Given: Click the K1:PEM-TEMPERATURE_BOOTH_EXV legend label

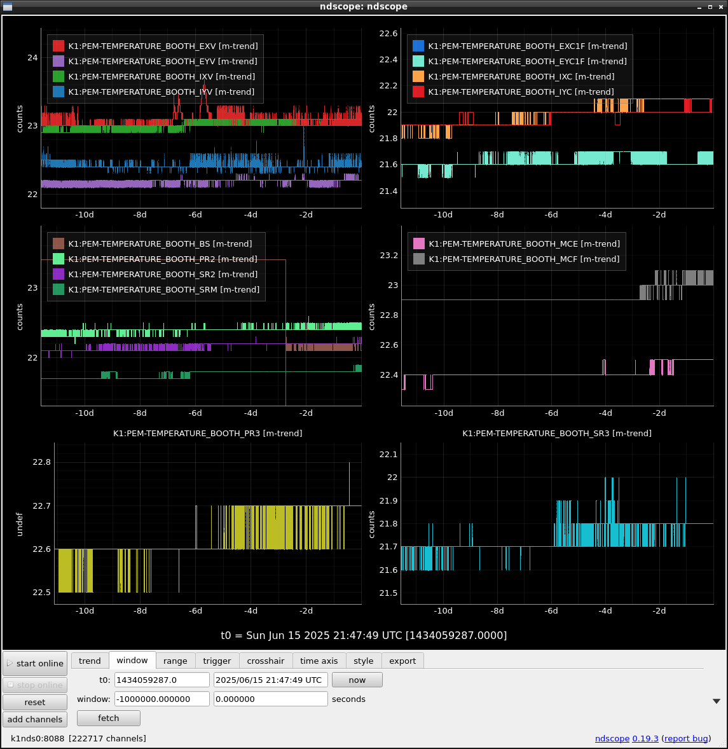Looking at the screenshot, I should point(163,46).
